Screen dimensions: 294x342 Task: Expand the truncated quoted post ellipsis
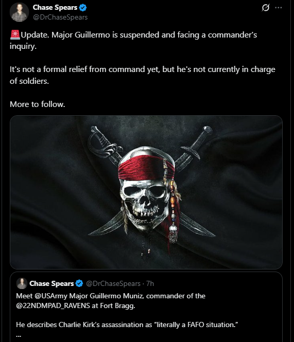19,335
